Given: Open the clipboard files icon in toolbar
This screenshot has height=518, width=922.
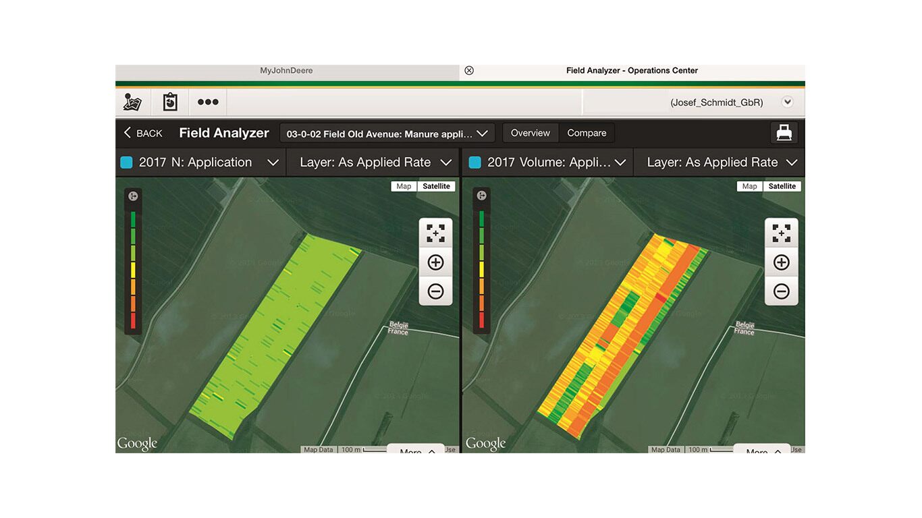Looking at the screenshot, I should click(170, 102).
